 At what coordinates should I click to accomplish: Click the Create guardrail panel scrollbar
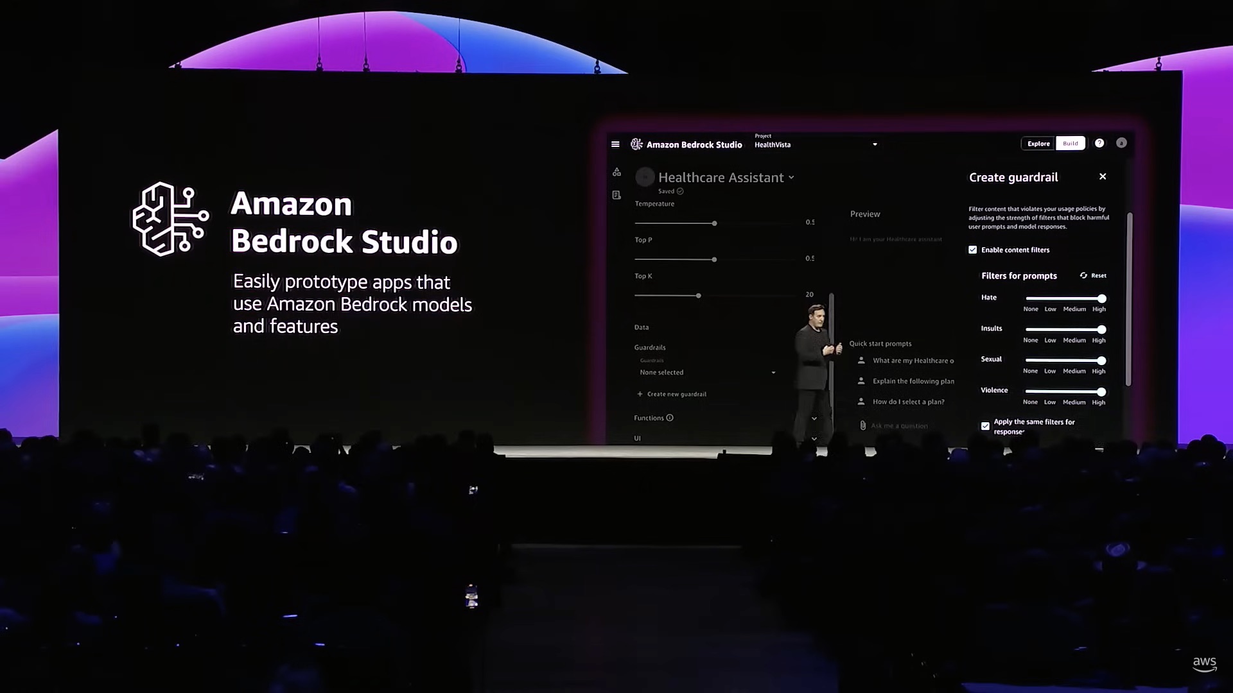pyautogui.click(x=1129, y=298)
